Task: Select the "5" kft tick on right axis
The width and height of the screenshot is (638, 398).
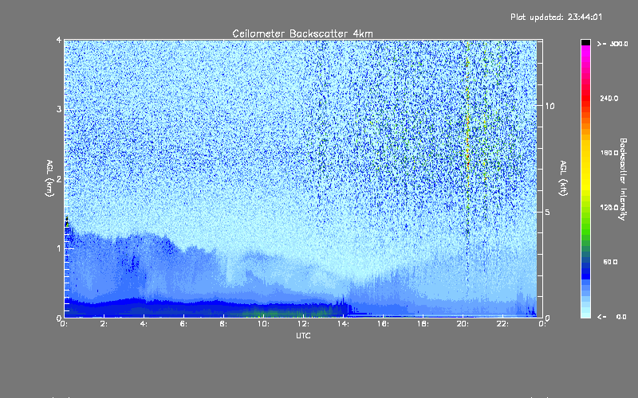Action: click(x=547, y=213)
